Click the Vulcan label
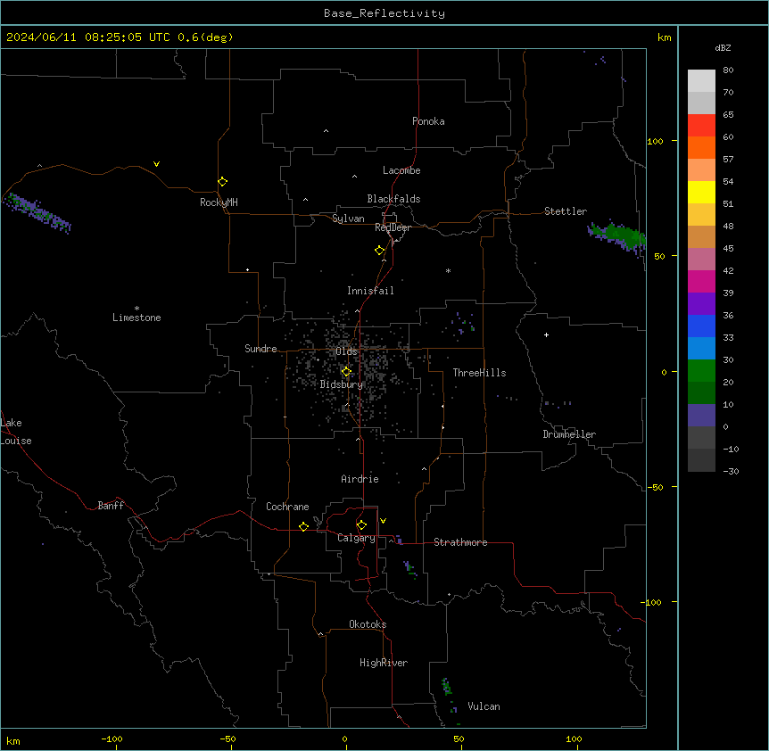This screenshot has width=769, height=751. click(x=484, y=706)
